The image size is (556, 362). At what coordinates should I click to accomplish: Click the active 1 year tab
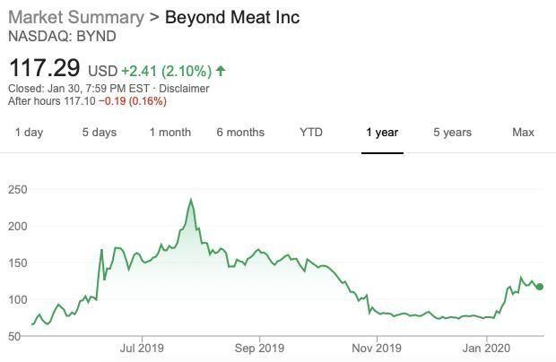pyautogui.click(x=382, y=133)
